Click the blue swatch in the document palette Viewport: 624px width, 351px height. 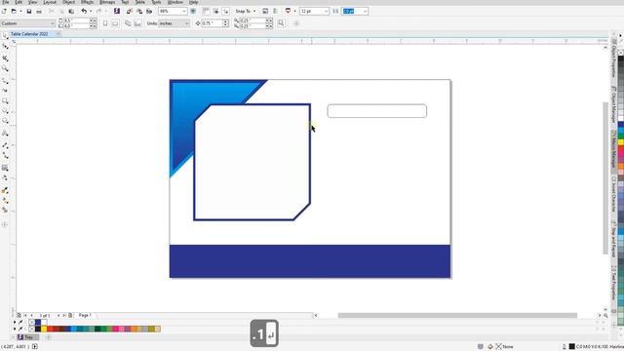(x=38, y=323)
